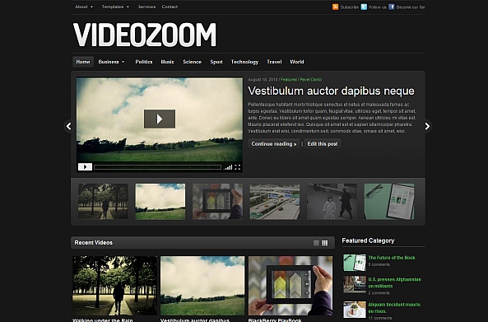Select highway traffic carousel thumbnail
488x322 pixels.
275,201
